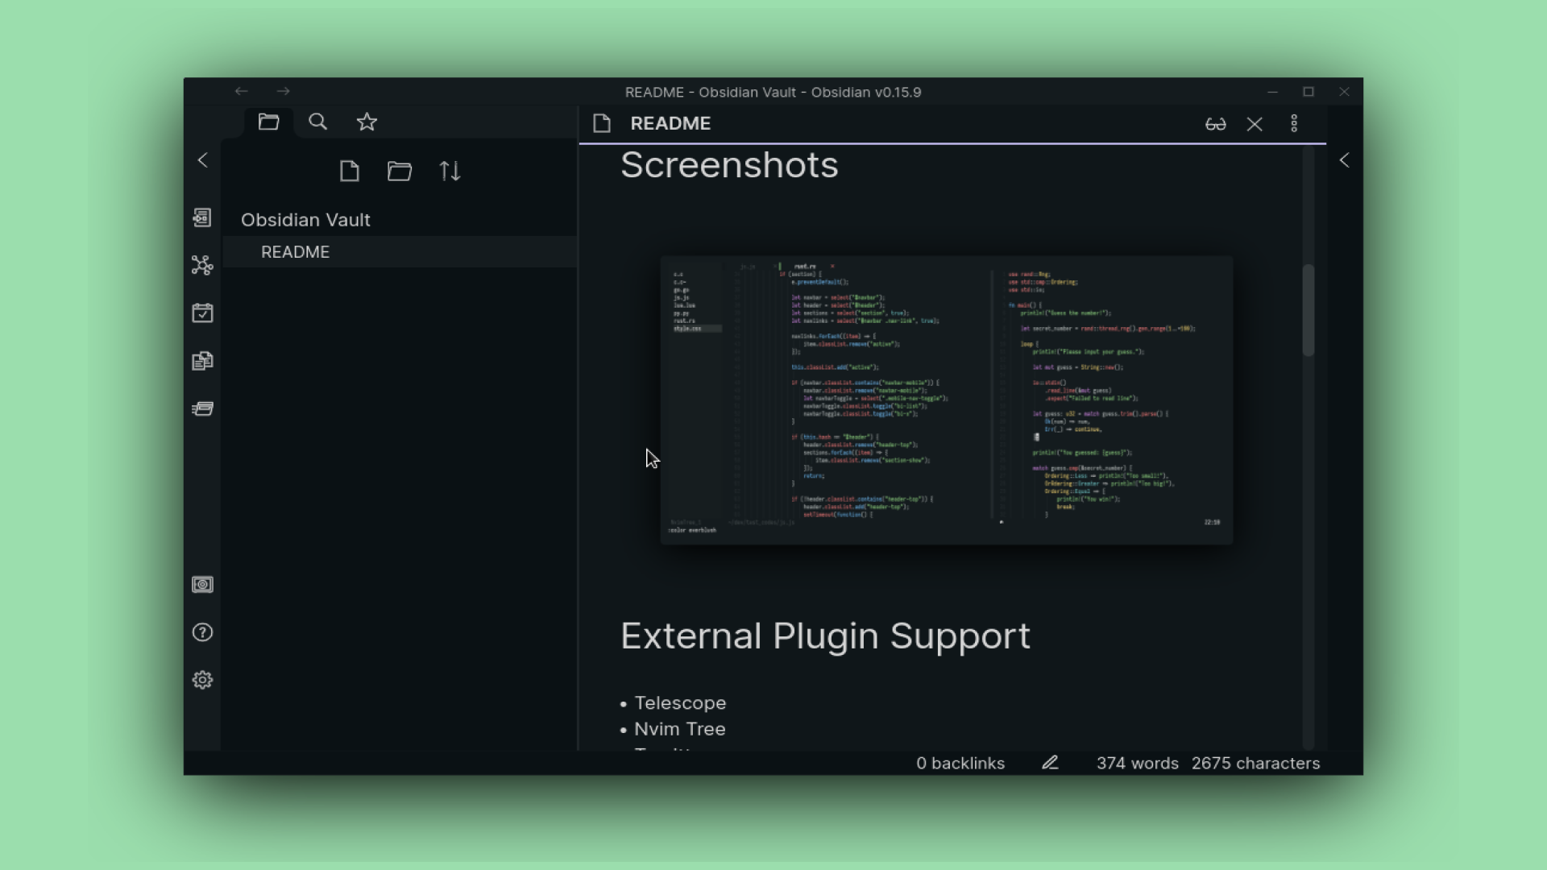Open Settings gear in ribbon
The image size is (1547, 870).
(x=202, y=680)
